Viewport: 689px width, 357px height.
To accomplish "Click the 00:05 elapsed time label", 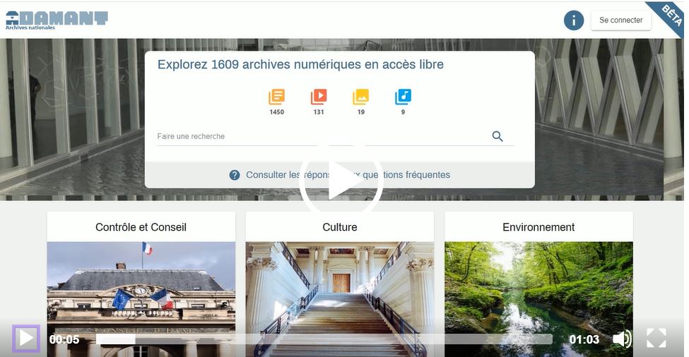I will click(64, 339).
